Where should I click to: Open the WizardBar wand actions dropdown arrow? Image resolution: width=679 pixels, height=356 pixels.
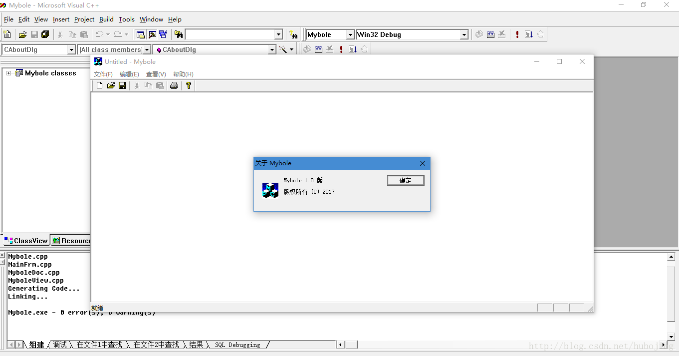point(291,49)
